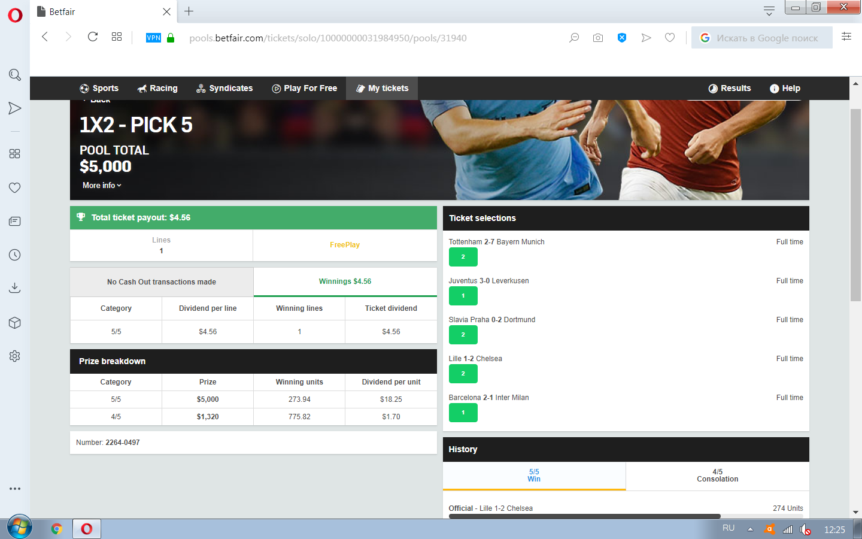862x539 pixels.
Task: Open the Opera sidebar search icon
Action: pyautogui.click(x=15, y=75)
